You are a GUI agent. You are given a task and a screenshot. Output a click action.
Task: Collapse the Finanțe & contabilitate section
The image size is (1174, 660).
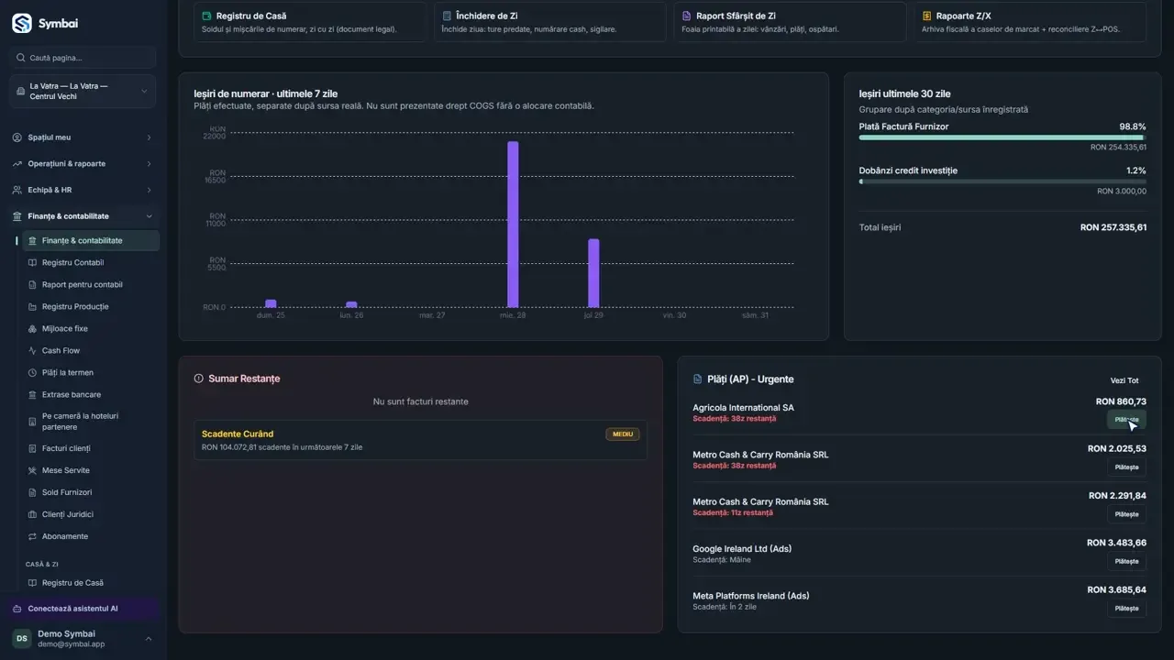click(x=150, y=216)
